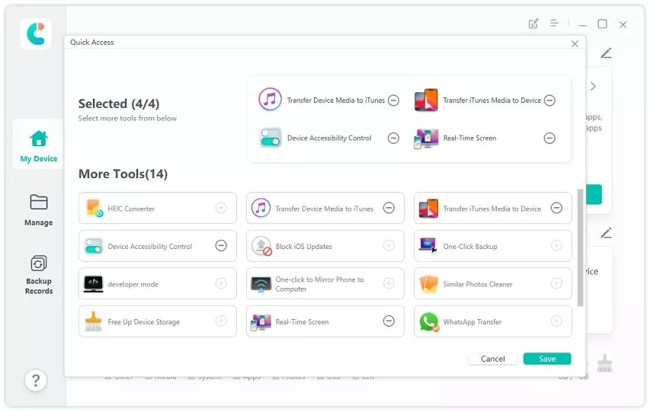Click the Similar Photos Cleaner icon
This screenshot has width=650, height=412.
[429, 284]
